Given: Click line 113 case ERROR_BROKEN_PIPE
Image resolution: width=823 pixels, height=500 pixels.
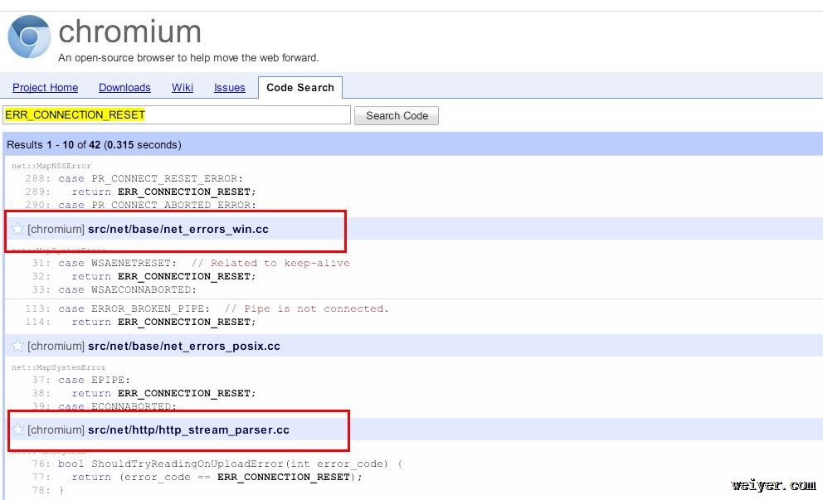Looking at the screenshot, I should pos(207,308).
